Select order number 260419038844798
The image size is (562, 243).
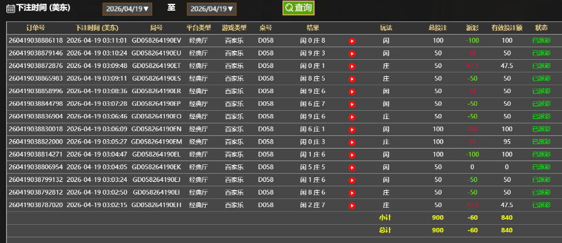click(35, 104)
